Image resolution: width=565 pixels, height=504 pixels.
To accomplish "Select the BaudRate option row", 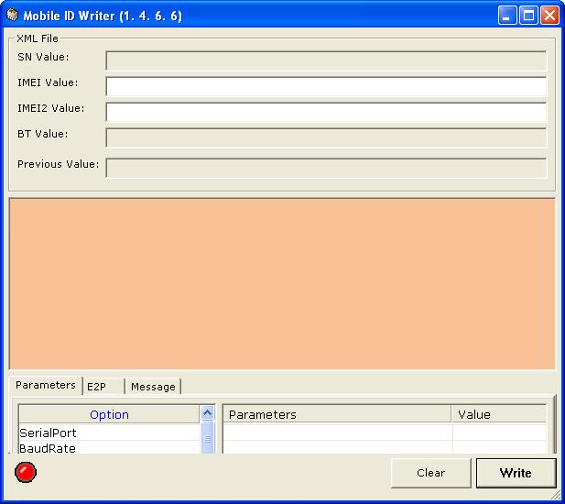I will coord(109,448).
